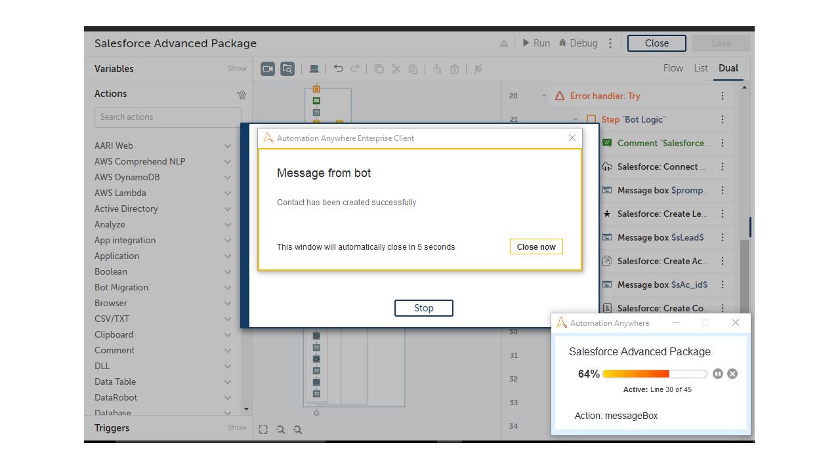Expand the AARI Web action group
840x472 pixels.
click(228, 146)
